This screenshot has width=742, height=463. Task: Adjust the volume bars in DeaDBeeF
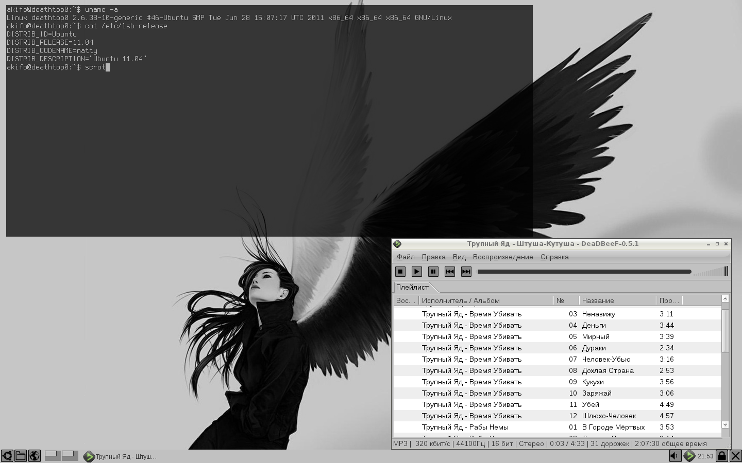tap(711, 271)
